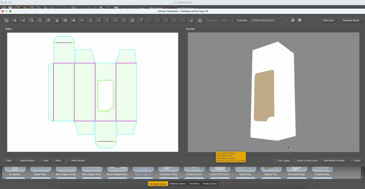This screenshot has width=365, height=189.
Task: Open the Substrate dropdown list
Action: [x=269, y=21]
